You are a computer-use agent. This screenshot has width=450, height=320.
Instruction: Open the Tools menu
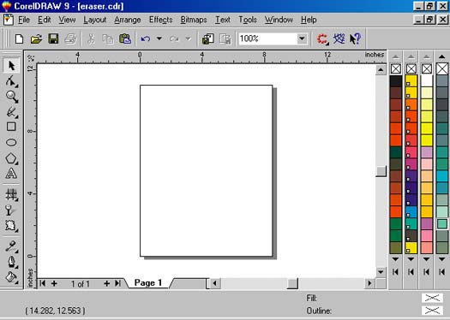point(248,20)
